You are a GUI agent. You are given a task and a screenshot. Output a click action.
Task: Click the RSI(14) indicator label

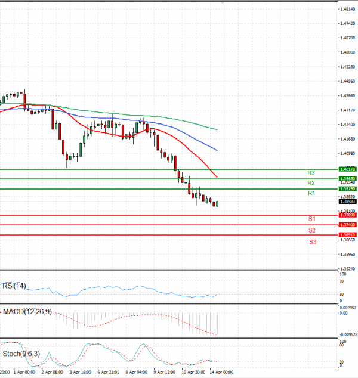point(14,286)
